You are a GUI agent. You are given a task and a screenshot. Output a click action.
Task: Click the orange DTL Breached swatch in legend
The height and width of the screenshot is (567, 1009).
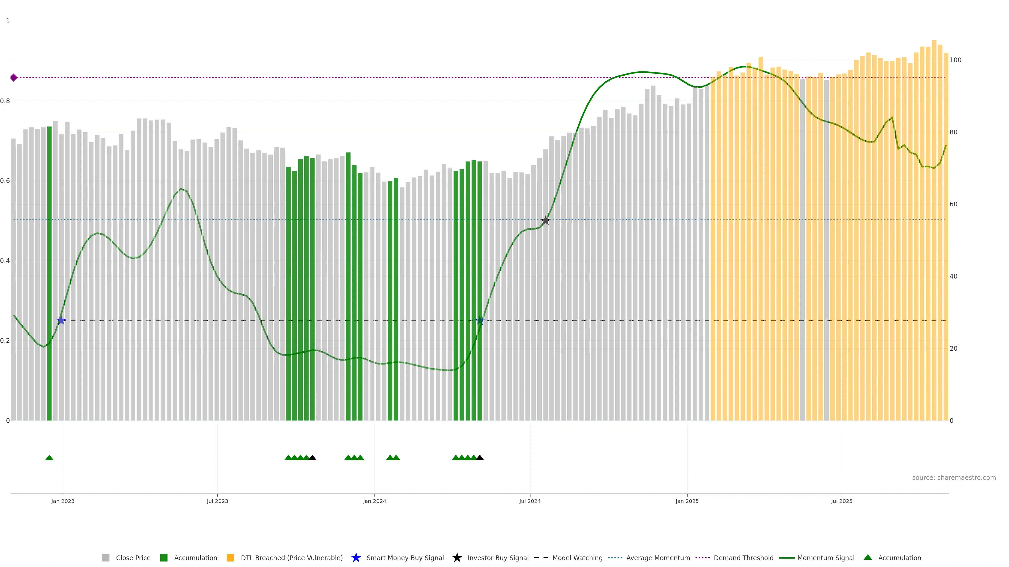pos(230,558)
